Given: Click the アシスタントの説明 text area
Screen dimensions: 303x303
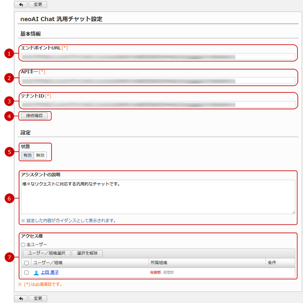Looking at the screenshot, I should pos(158,197).
